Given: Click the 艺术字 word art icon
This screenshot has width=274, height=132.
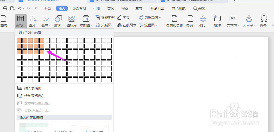Looking at the screenshot, I should point(249,18).
